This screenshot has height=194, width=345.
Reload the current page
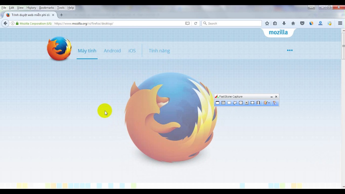pos(196,23)
